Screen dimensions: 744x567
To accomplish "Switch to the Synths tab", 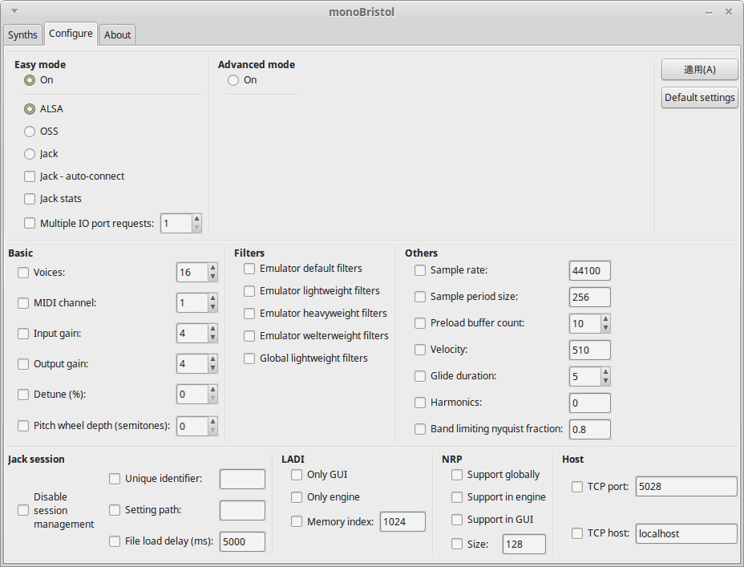I will click(22, 34).
